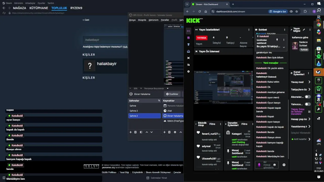Image resolution: width=324 pixels, height=182 pixels.
Task: Add a new scene in OBS Sahneler
Action: (x=131, y=132)
